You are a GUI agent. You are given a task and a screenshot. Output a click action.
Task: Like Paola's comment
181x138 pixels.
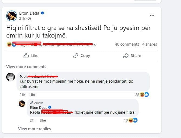pos(32,95)
